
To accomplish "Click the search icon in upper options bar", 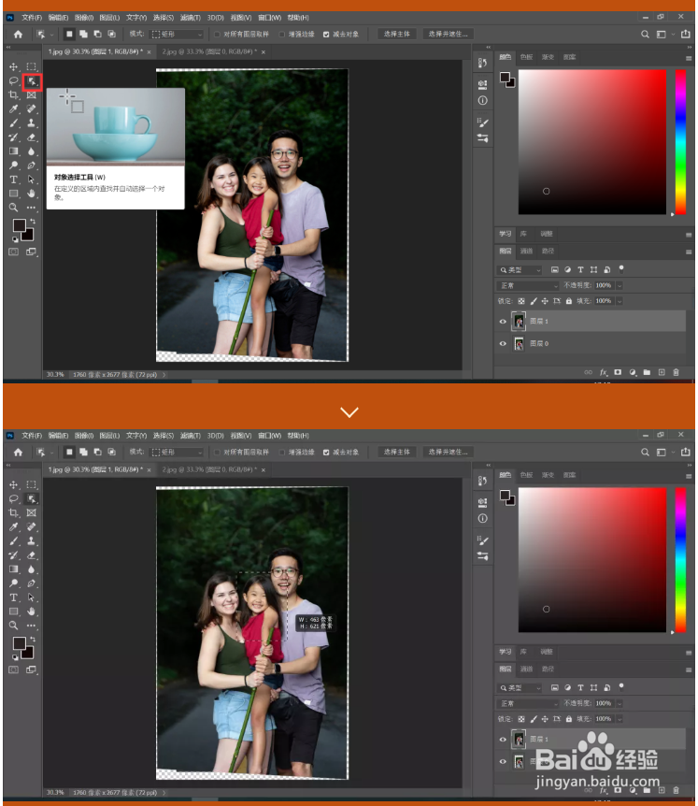I will point(645,35).
